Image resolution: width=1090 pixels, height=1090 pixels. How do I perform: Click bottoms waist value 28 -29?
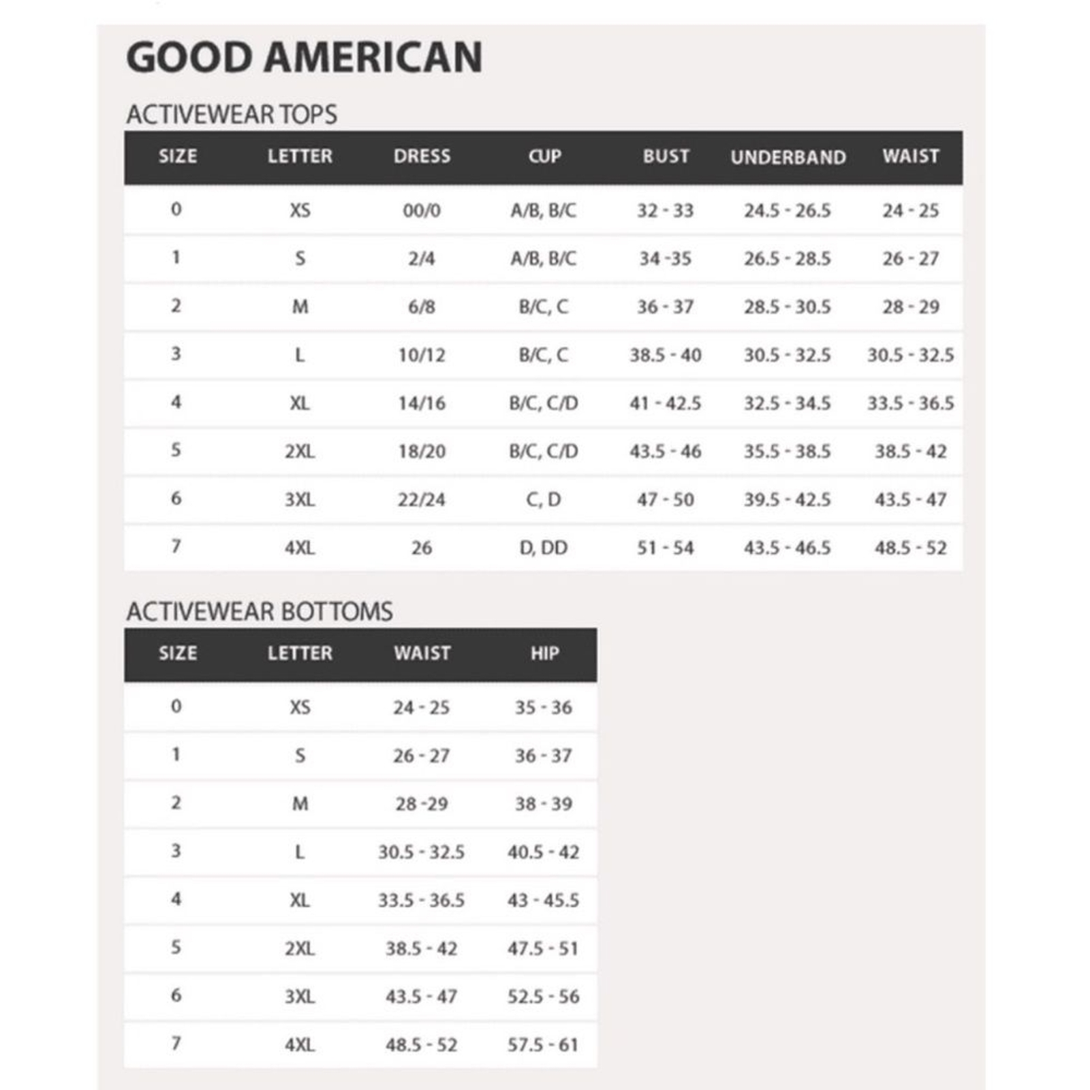(422, 804)
